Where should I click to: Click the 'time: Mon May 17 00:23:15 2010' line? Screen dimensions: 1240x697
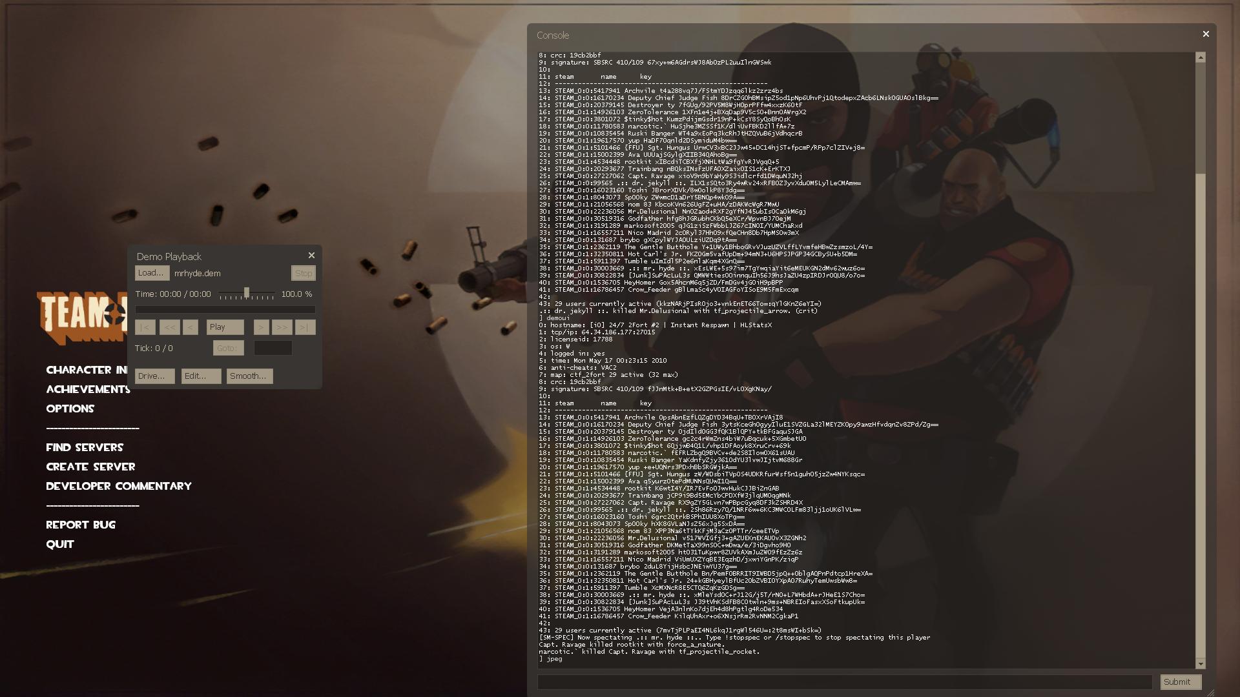pyautogui.click(x=603, y=361)
